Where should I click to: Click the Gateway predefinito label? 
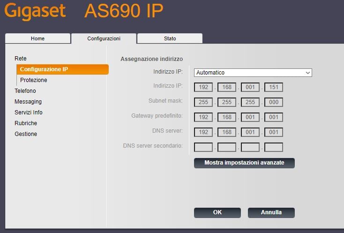click(x=157, y=116)
